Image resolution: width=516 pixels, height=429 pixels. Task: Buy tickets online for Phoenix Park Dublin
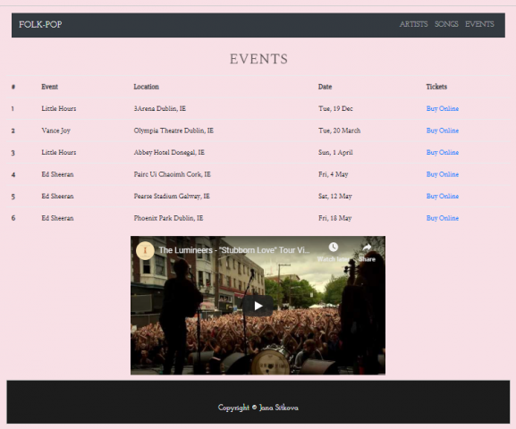(443, 218)
